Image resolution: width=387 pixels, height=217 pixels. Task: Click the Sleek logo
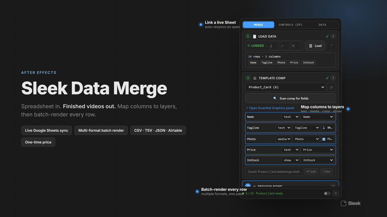pyautogui.click(x=350, y=204)
